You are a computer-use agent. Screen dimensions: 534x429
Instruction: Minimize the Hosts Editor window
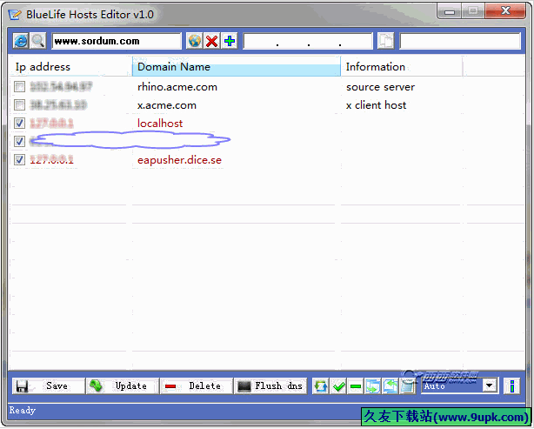[x=450, y=12]
